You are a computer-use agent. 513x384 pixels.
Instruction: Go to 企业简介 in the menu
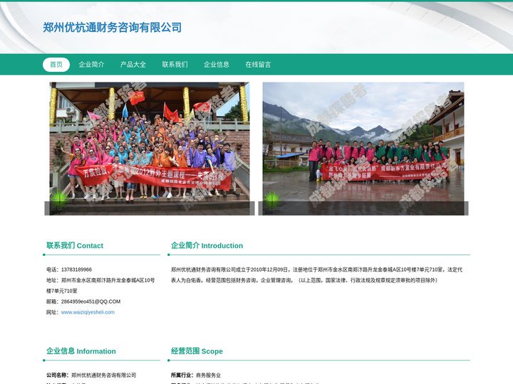pos(92,64)
